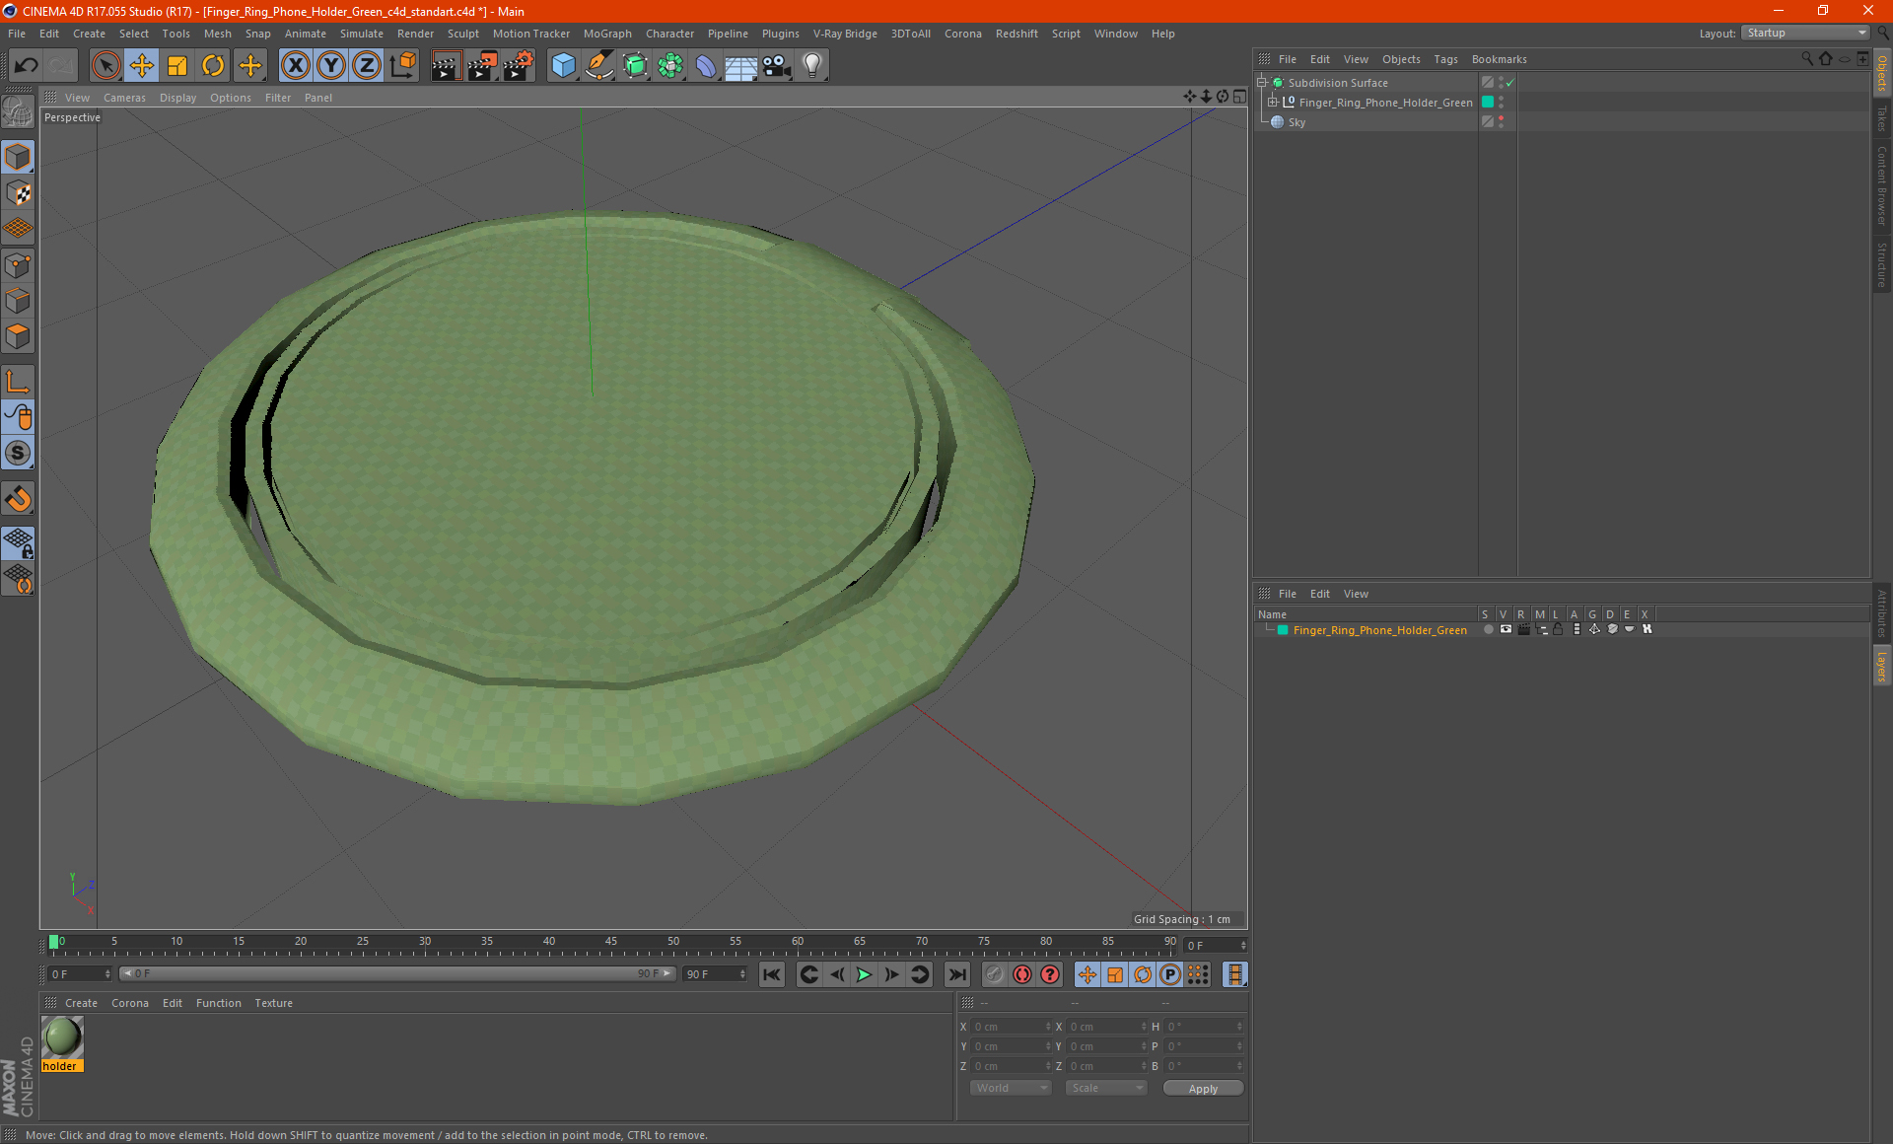Add a light object
This screenshot has width=1893, height=1144.
811,65
